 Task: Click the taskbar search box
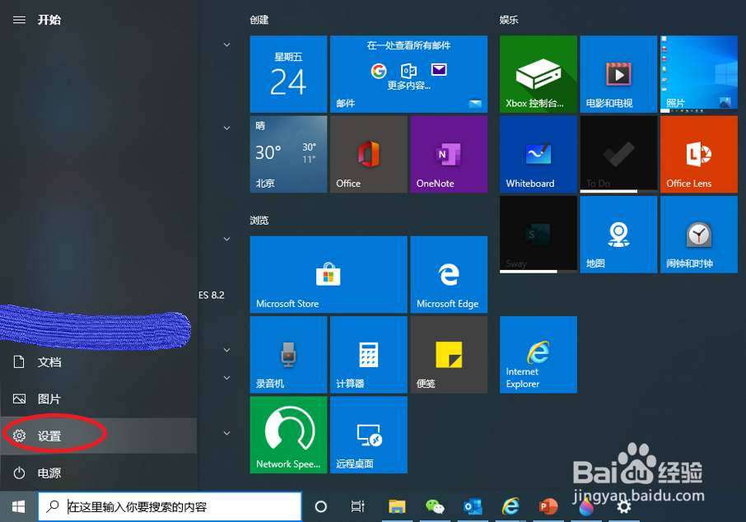[x=170, y=507]
